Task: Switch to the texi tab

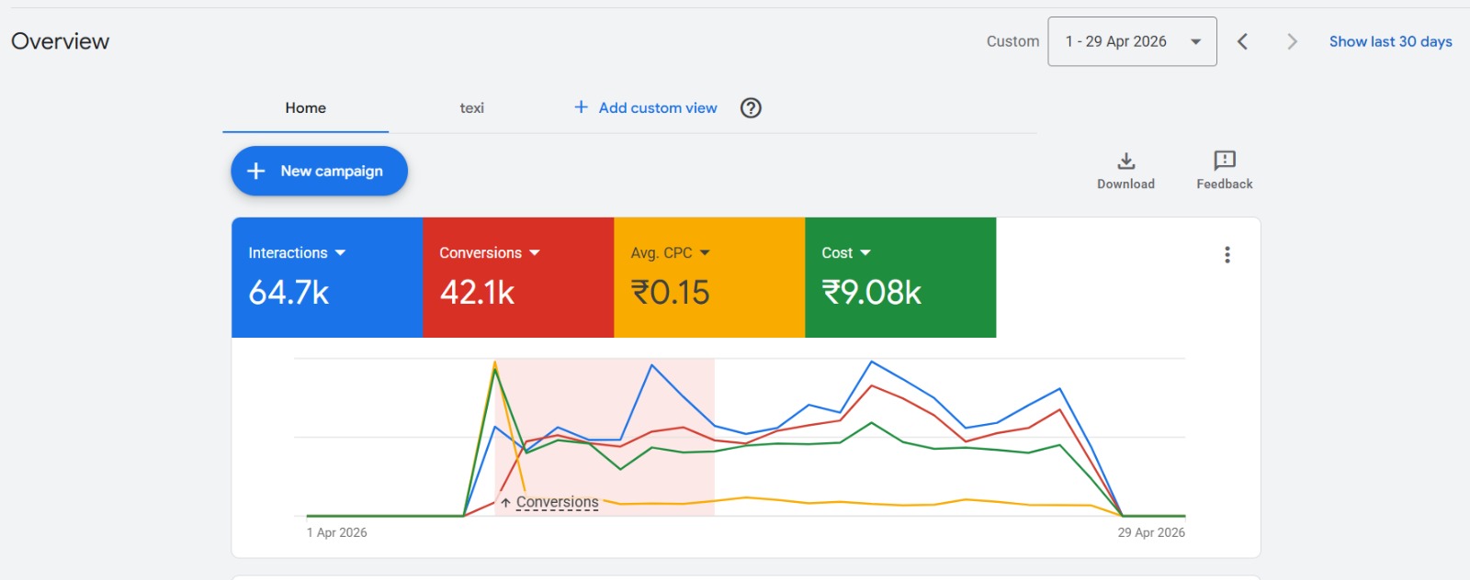Action: point(472,108)
